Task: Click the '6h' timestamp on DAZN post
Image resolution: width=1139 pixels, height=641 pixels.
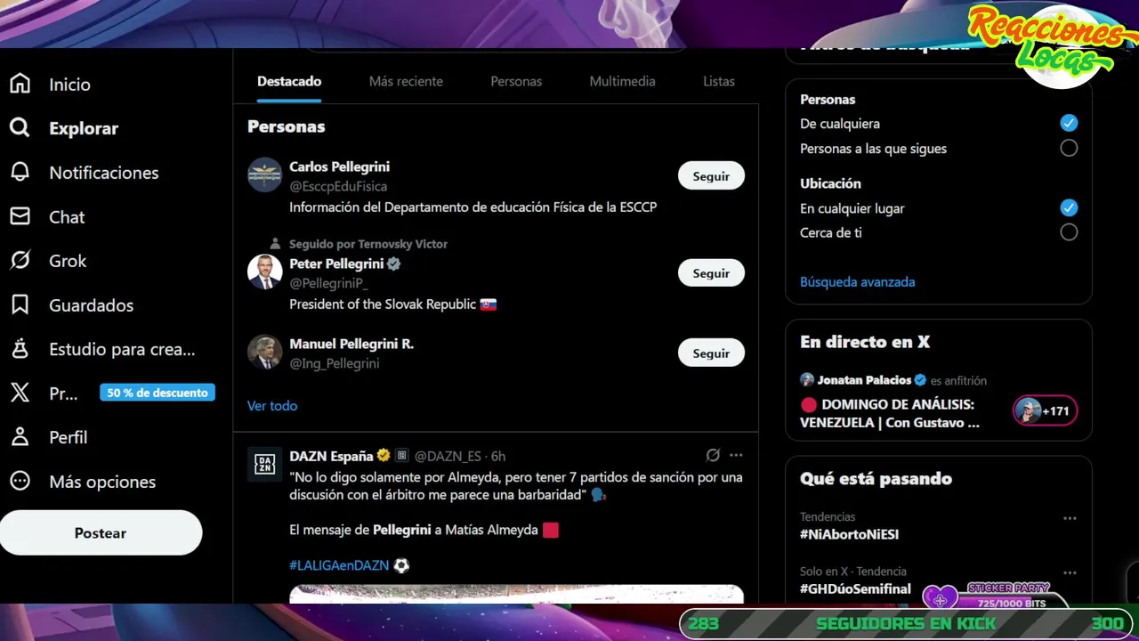Action: (x=497, y=456)
